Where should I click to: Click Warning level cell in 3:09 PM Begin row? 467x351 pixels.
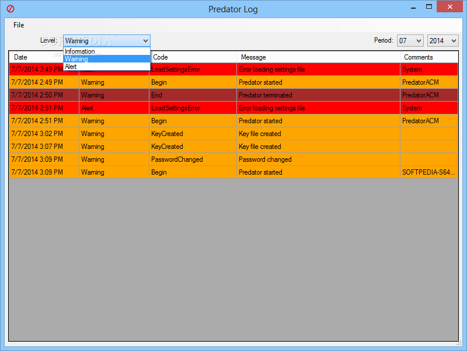[114, 172]
